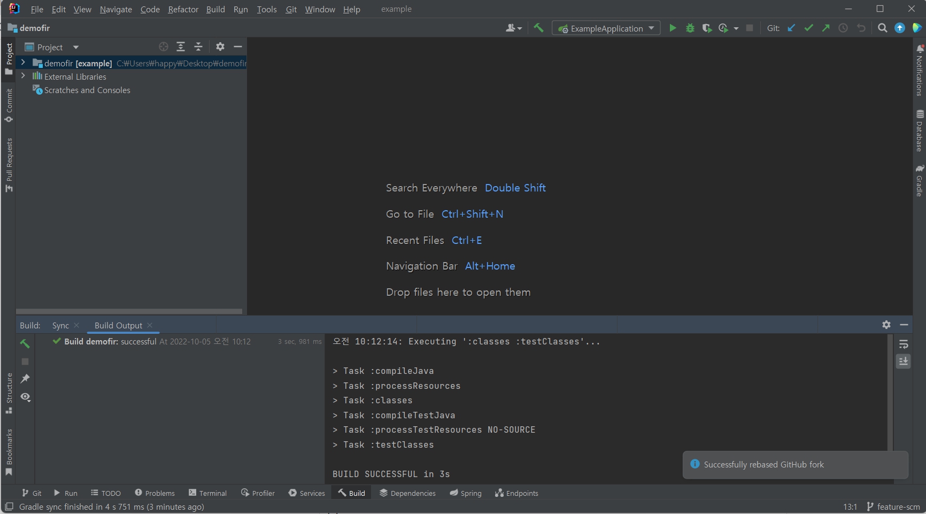Select the 'Build demofir: successful' result row
This screenshot has height=514, width=926.
coord(180,341)
